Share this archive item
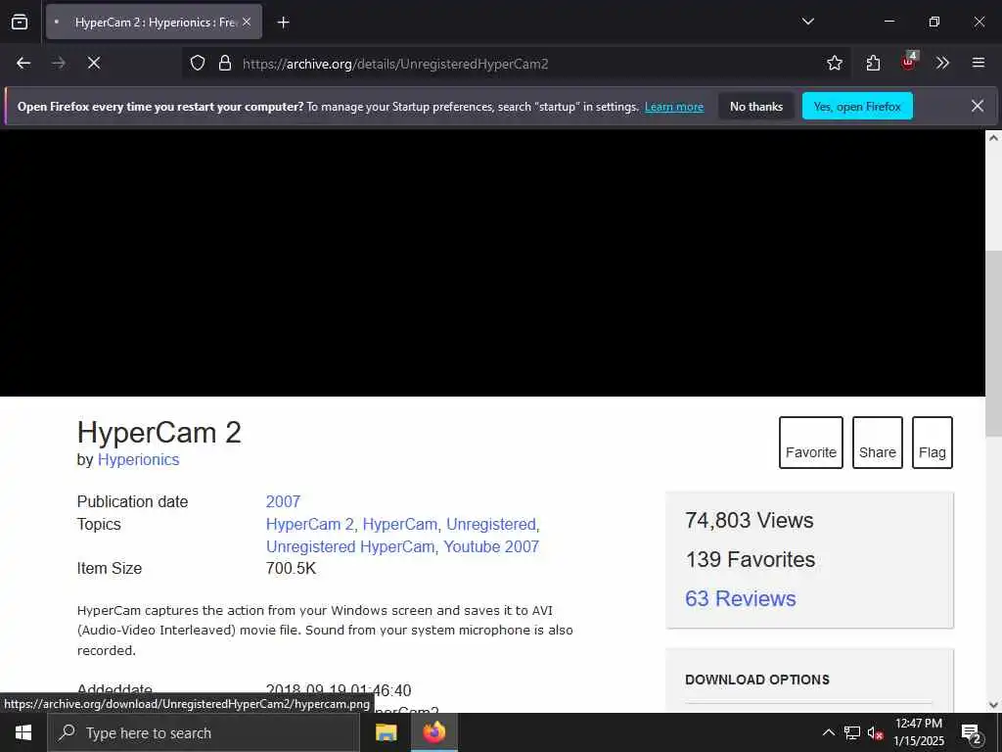 [877, 443]
